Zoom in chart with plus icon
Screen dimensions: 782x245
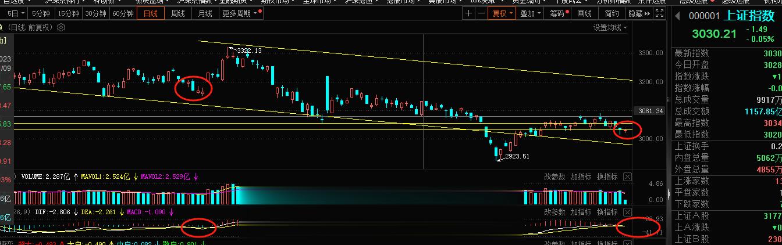point(469,13)
